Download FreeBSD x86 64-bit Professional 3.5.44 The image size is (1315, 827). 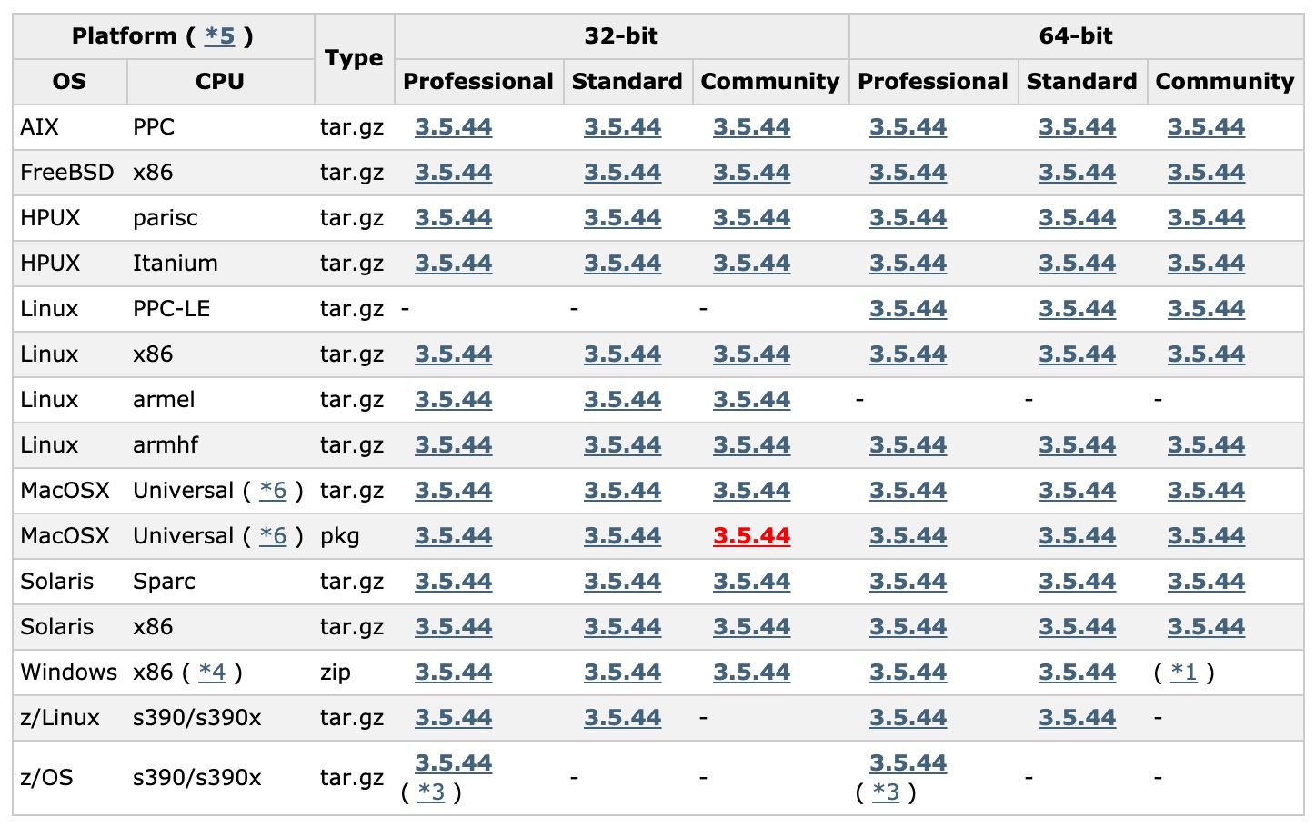(x=908, y=173)
